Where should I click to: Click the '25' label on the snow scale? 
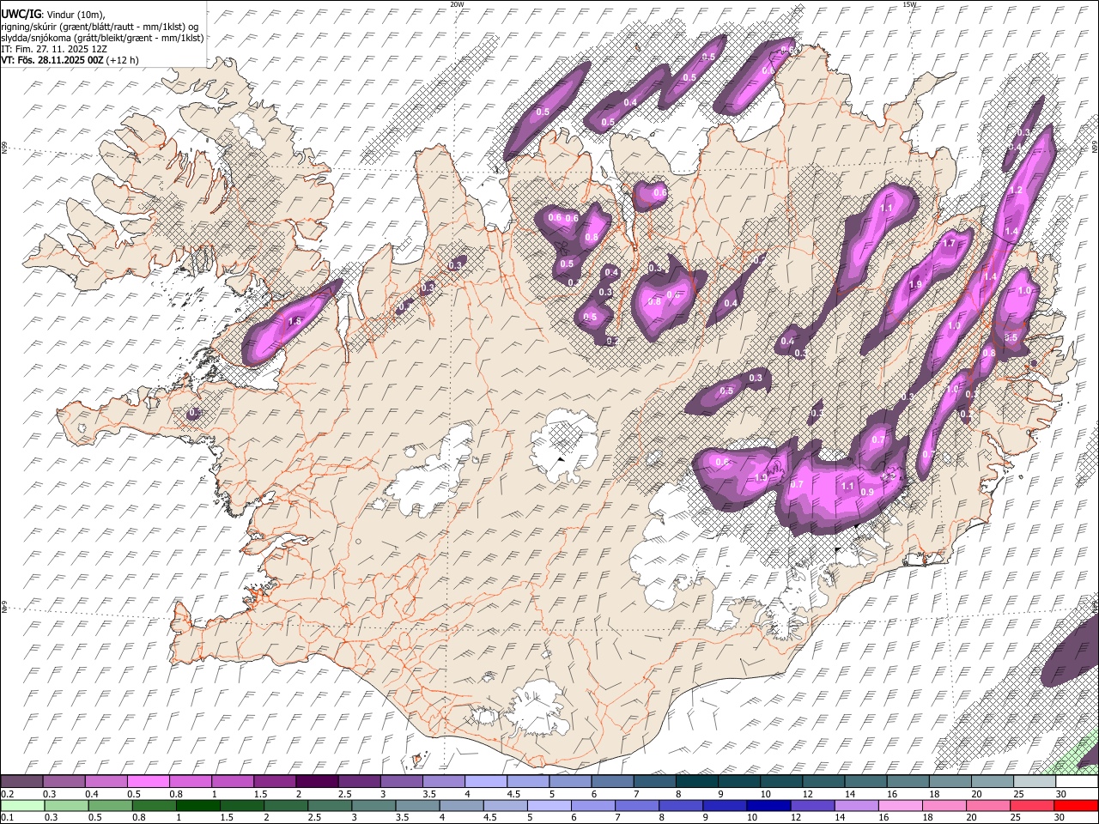tap(1018, 794)
